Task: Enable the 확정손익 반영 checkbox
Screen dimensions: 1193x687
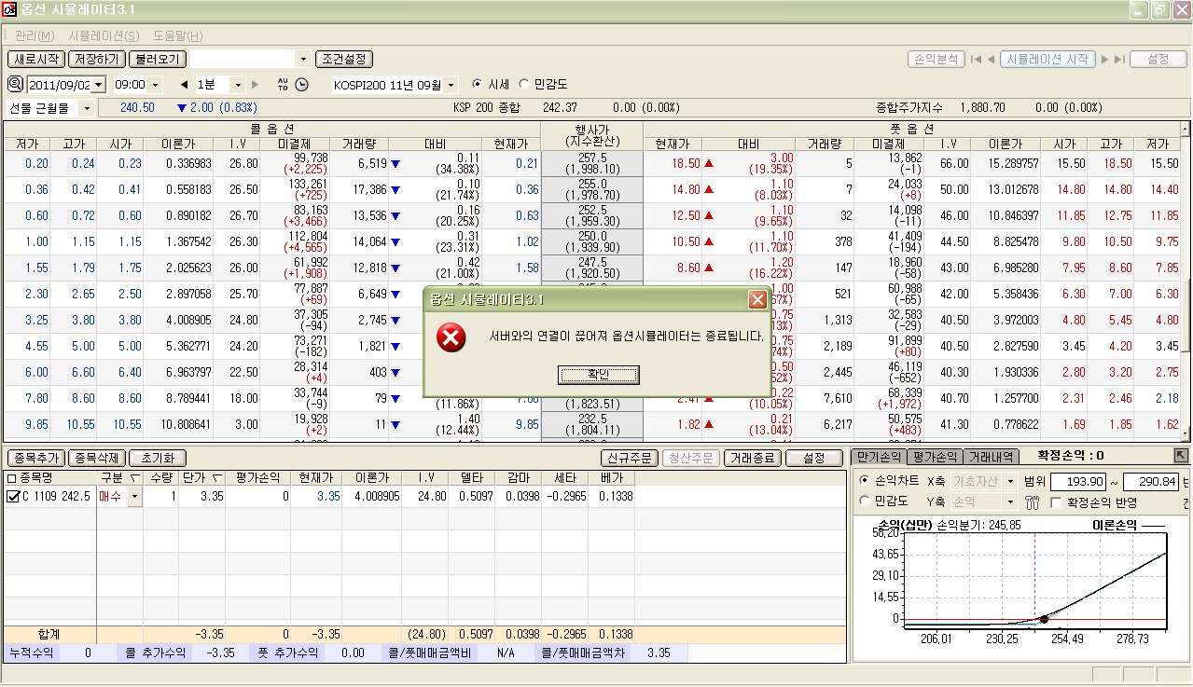Action: click(x=1057, y=503)
